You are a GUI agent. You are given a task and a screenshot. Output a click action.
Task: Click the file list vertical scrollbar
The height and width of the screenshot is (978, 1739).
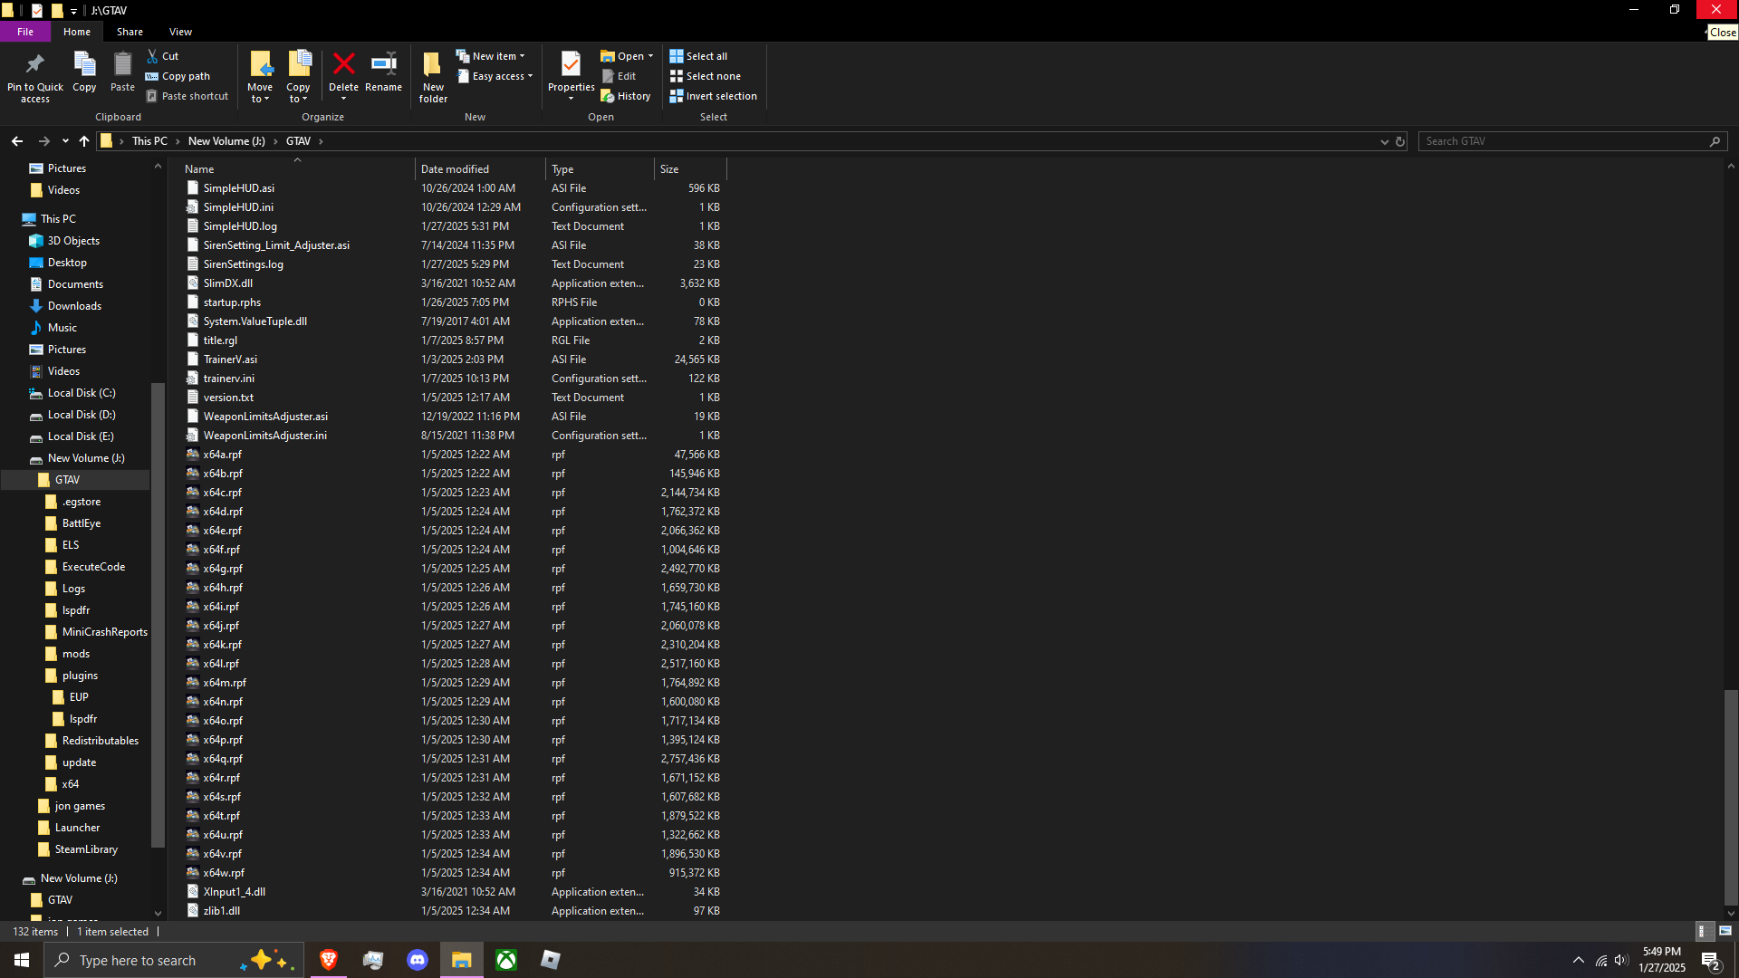coord(1730,797)
